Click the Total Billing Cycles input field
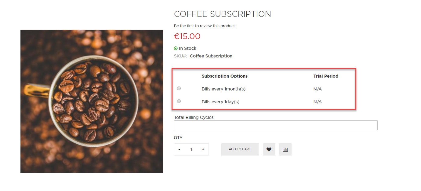 point(275,125)
